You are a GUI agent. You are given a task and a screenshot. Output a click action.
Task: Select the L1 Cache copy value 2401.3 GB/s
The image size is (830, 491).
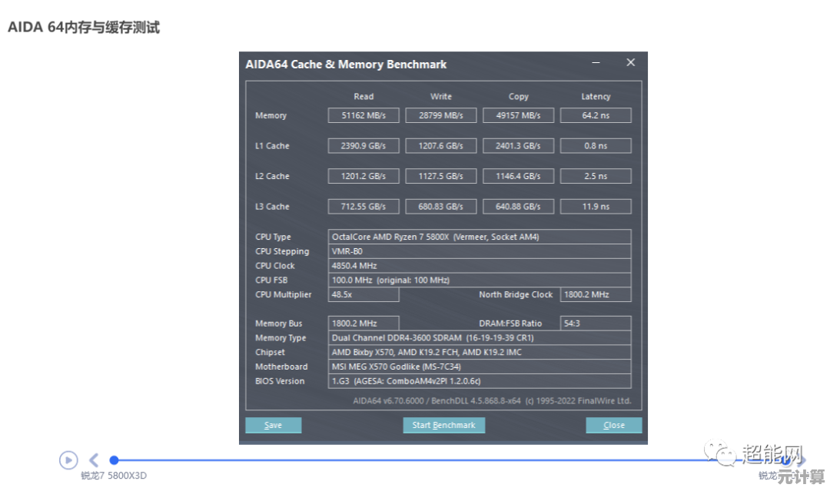tap(518, 145)
